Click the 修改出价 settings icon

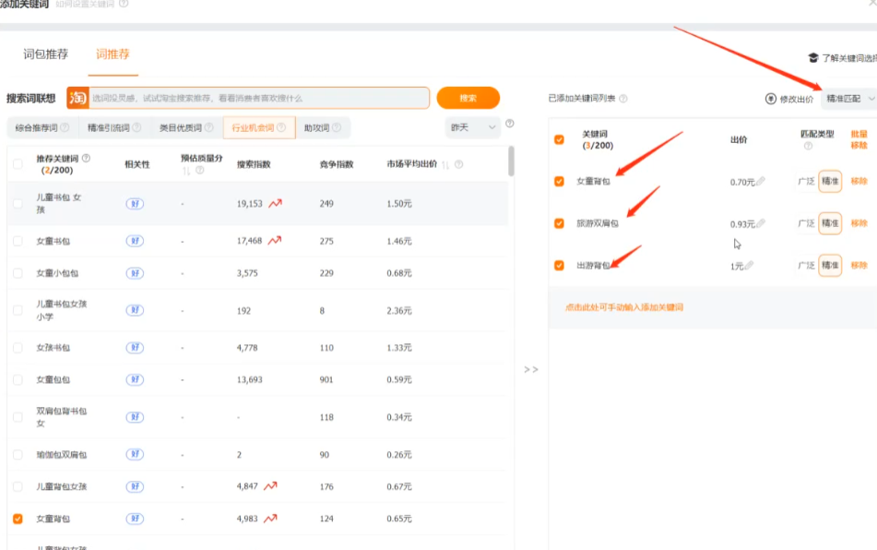coord(771,99)
